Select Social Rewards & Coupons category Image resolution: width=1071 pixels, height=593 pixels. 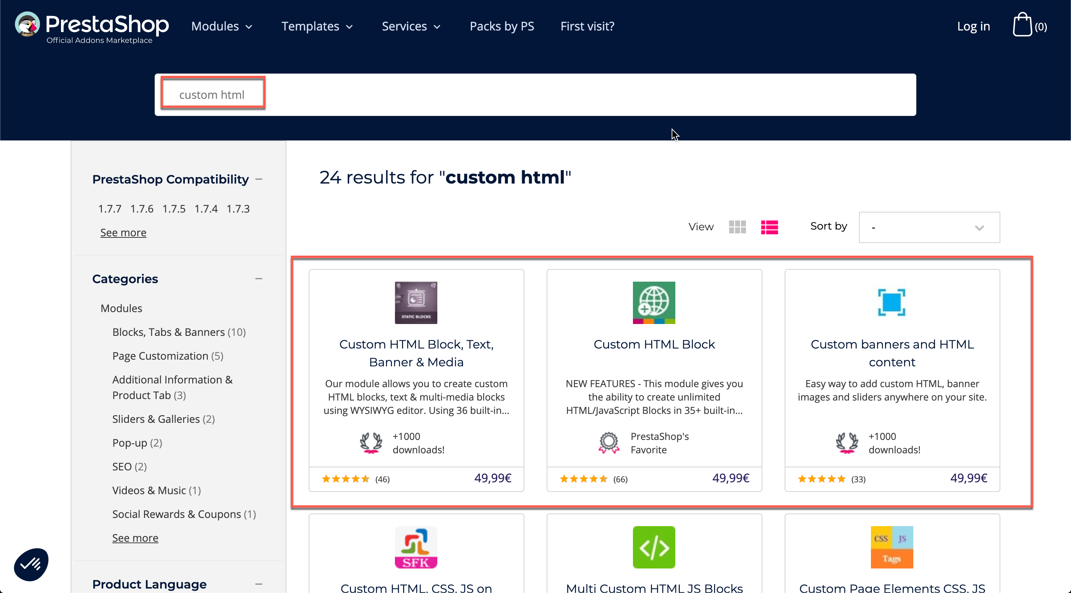[x=184, y=514]
